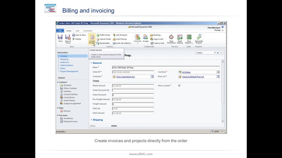Choose Save & New in ribbon
Viewport: 282px width, 158px height.
(x=79, y=35)
